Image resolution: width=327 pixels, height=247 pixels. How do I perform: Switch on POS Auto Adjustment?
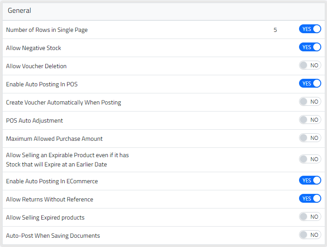[x=310, y=120]
